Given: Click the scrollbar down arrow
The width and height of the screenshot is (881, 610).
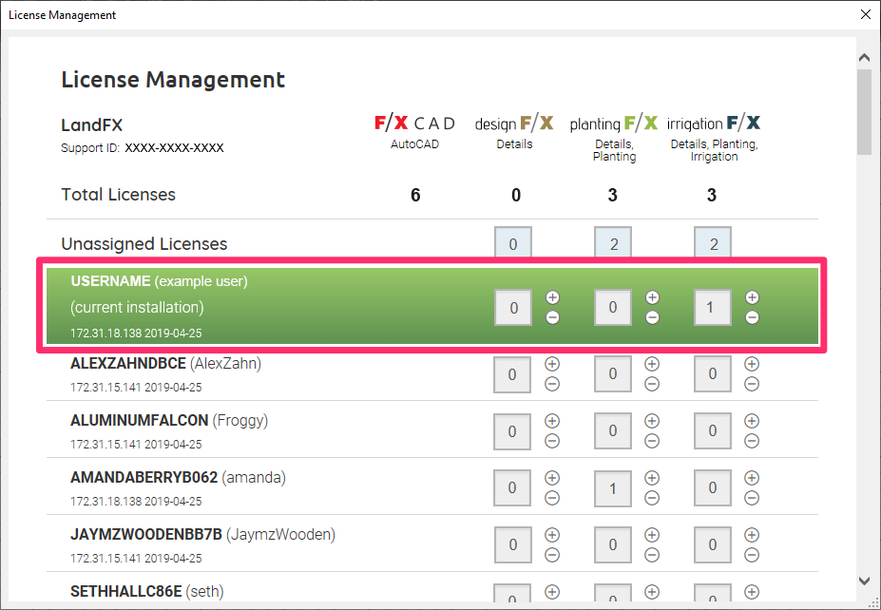Looking at the screenshot, I should coord(864,581).
